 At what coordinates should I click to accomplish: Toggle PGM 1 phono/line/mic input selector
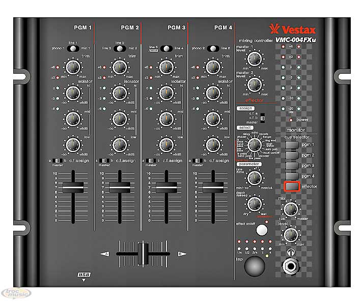(x=73, y=48)
